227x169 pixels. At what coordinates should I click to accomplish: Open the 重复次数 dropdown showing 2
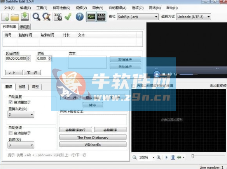(21, 114)
